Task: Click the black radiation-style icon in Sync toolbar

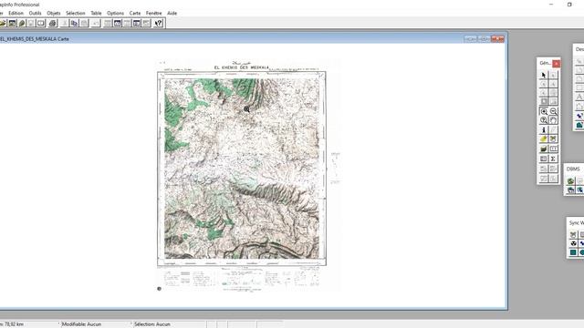Action: point(573,243)
